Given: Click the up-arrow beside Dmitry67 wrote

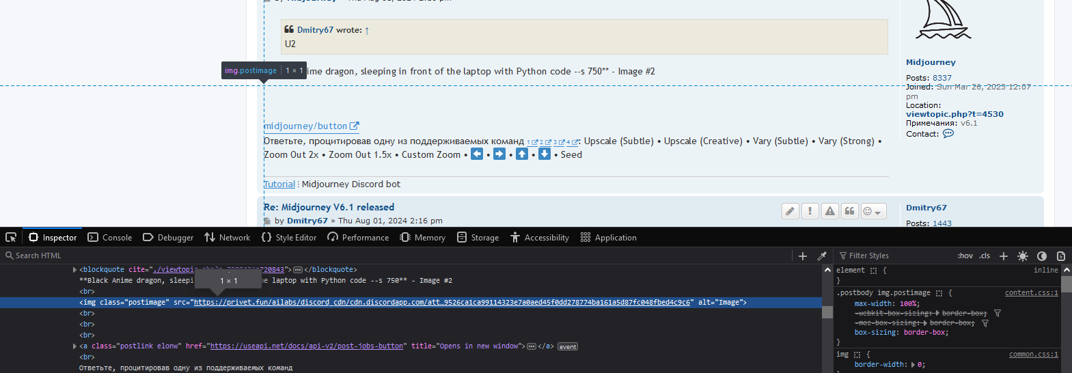Looking at the screenshot, I should pos(367,30).
